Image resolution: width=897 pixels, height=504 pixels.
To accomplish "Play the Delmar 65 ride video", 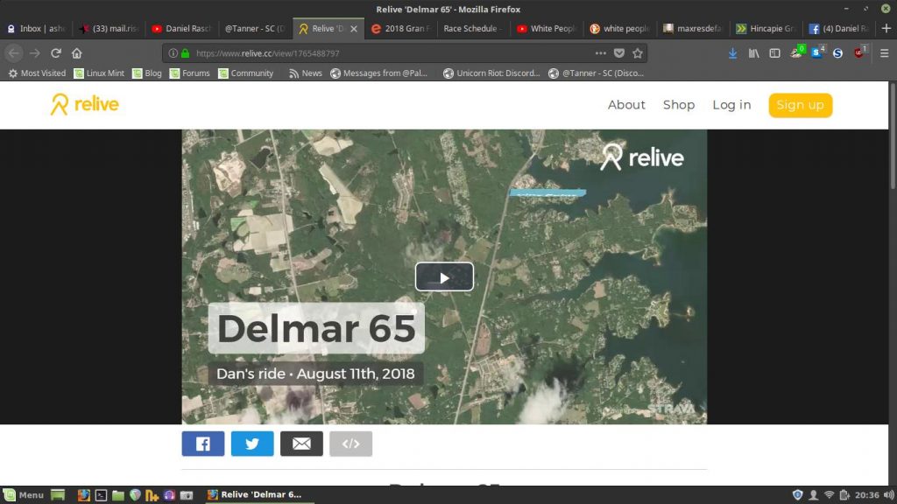I will 444,277.
